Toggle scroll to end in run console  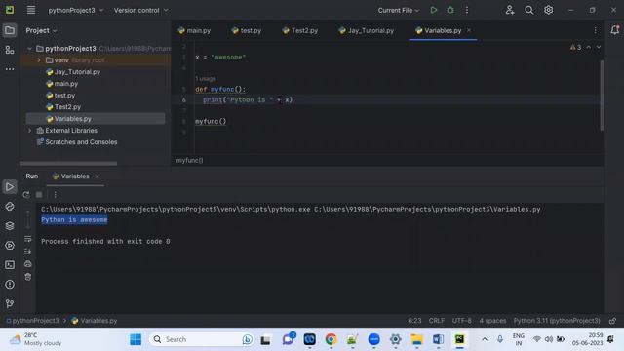pos(28,252)
